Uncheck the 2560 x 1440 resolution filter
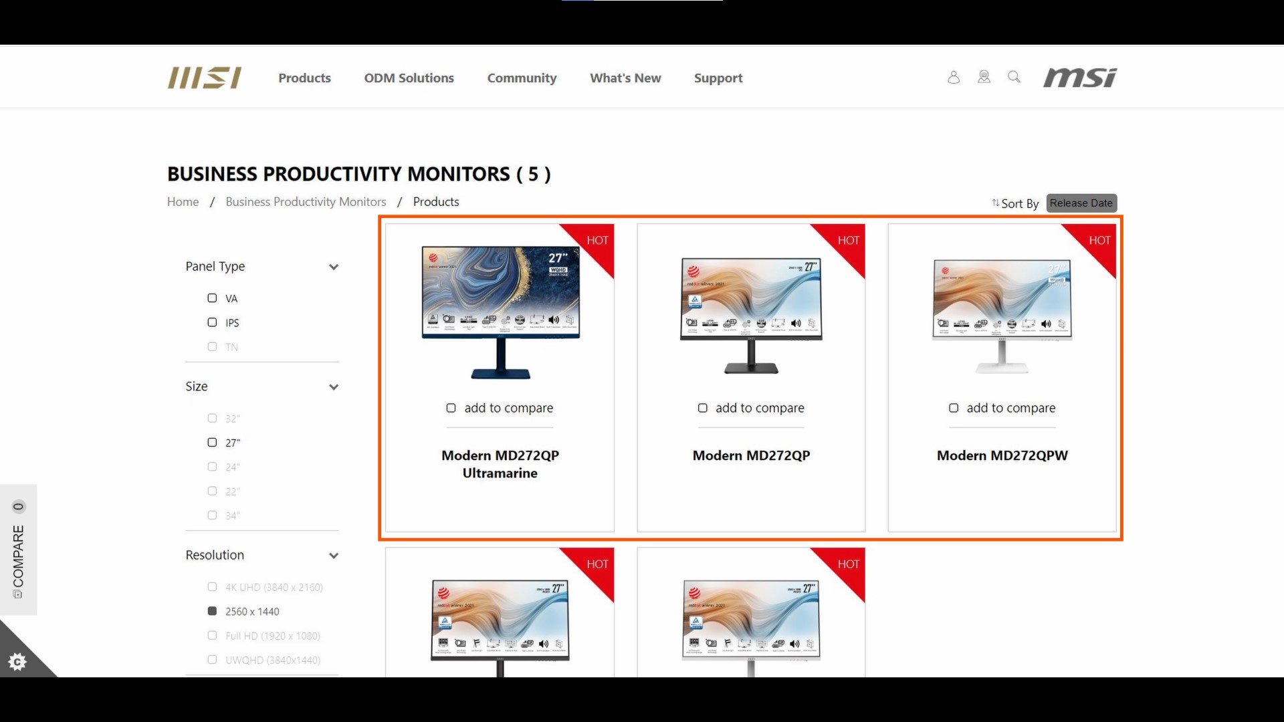 pyautogui.click(x=212, y=611)
